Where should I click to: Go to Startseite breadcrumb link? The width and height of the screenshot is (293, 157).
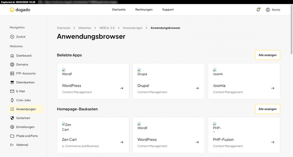click(63, 28)
